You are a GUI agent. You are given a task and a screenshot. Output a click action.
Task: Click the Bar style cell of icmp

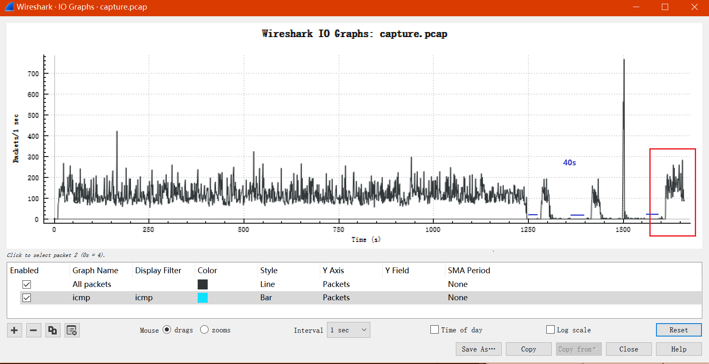[x=266, y=298]
